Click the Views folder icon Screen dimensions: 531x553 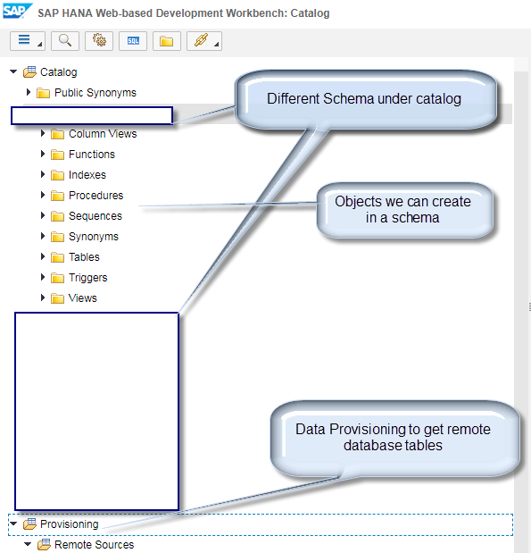pos(57,298)
